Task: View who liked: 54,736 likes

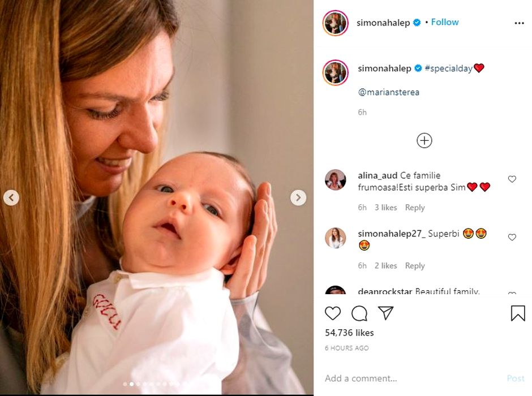Action: 349,333
